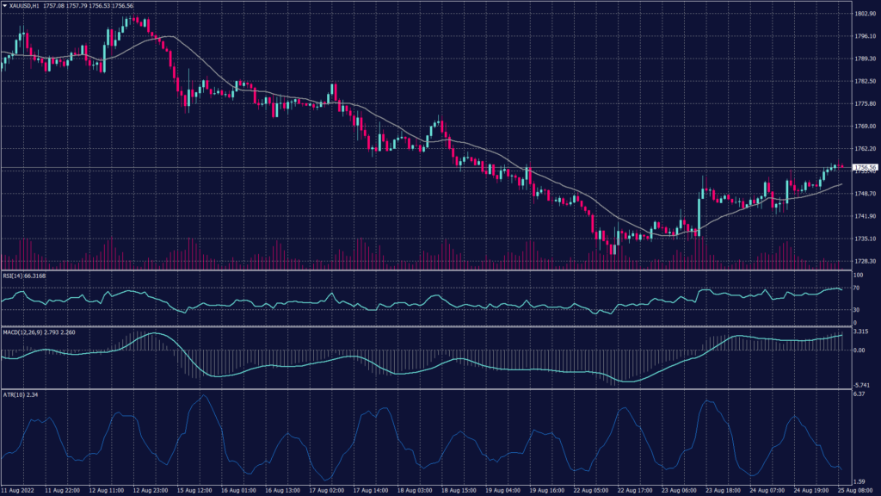Click the current price tag 1756.56

[x=863, y=168]
